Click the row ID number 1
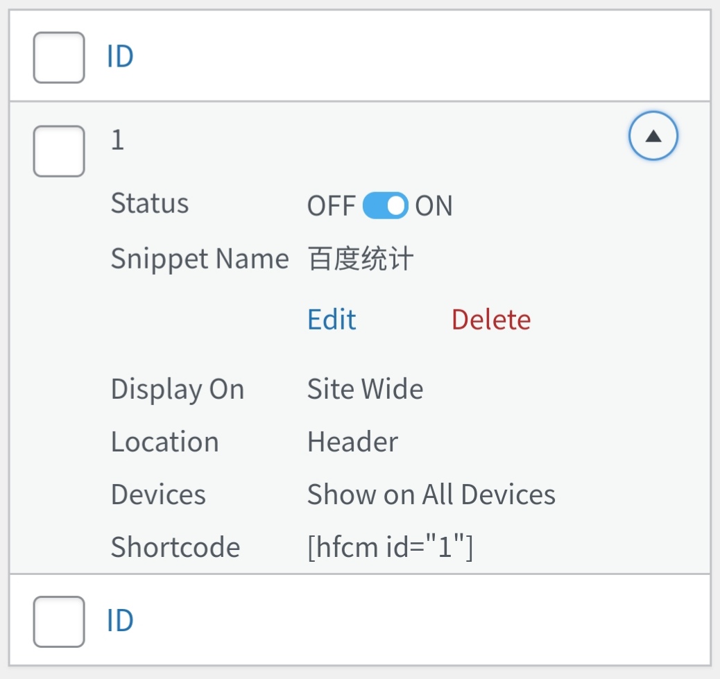 coord(117,139)
